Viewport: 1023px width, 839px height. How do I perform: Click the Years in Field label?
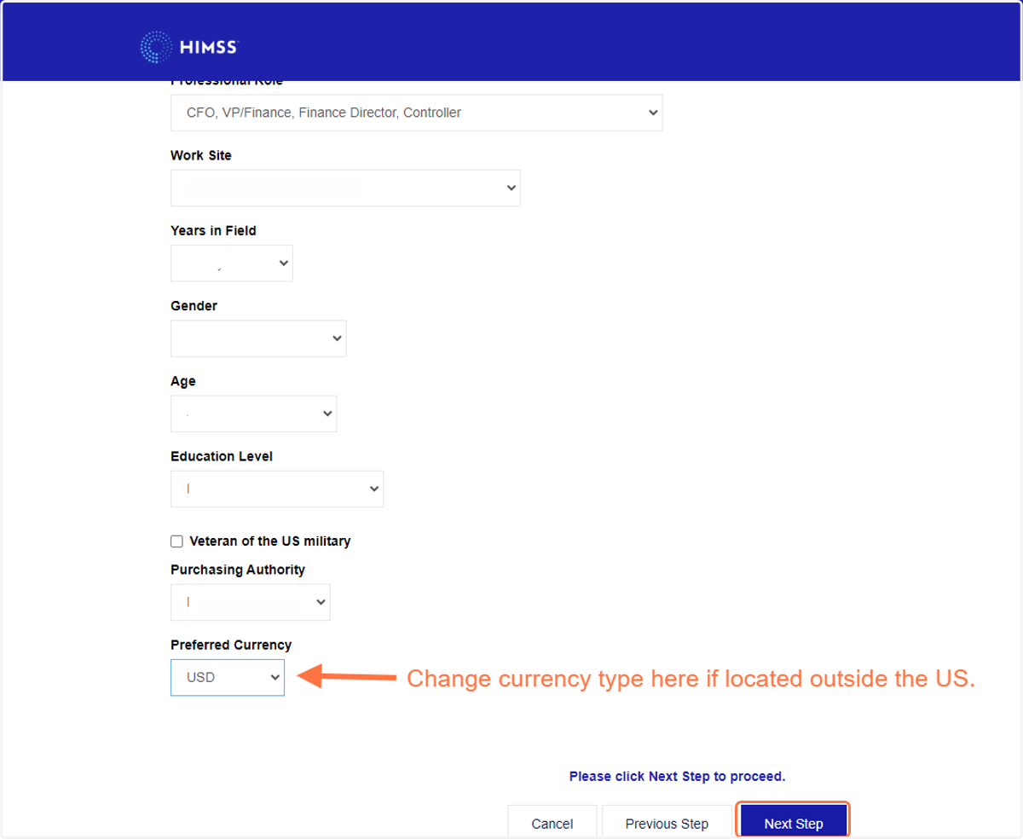pyautogui.click(x=213, y=230)
